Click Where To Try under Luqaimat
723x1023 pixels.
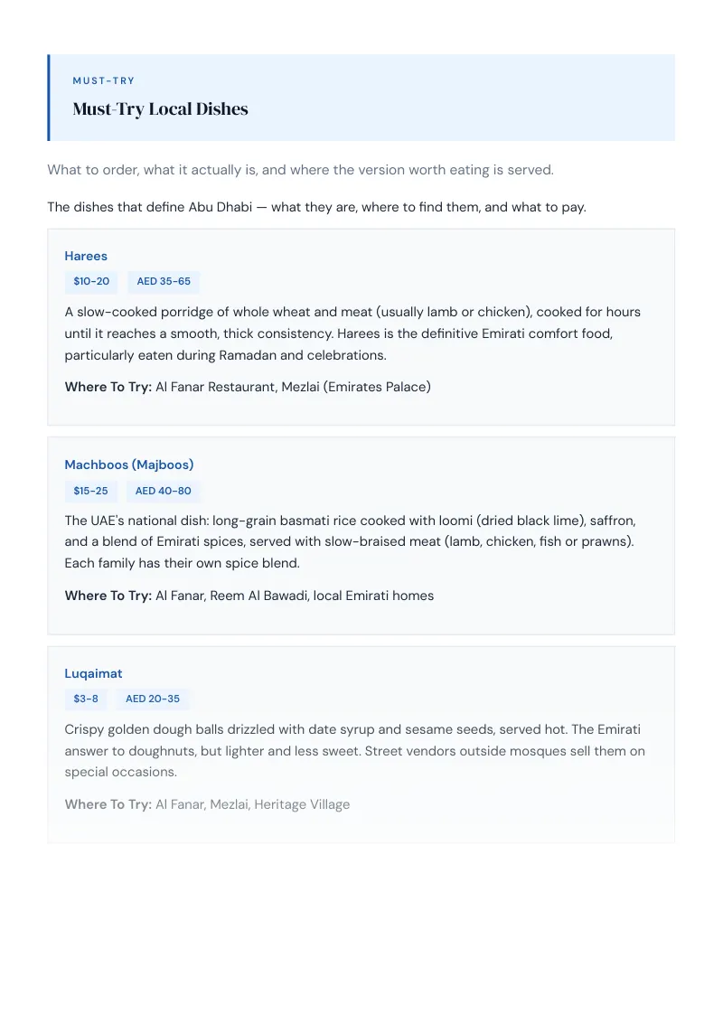[108, 804]
